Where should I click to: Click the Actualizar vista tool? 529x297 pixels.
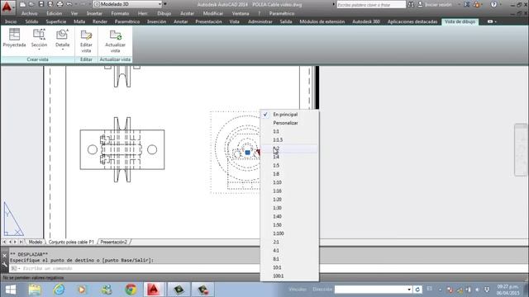[115, 41]
